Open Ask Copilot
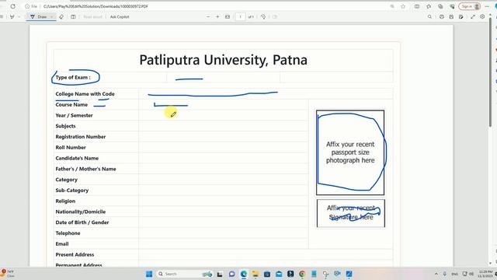 coord(120,17)
